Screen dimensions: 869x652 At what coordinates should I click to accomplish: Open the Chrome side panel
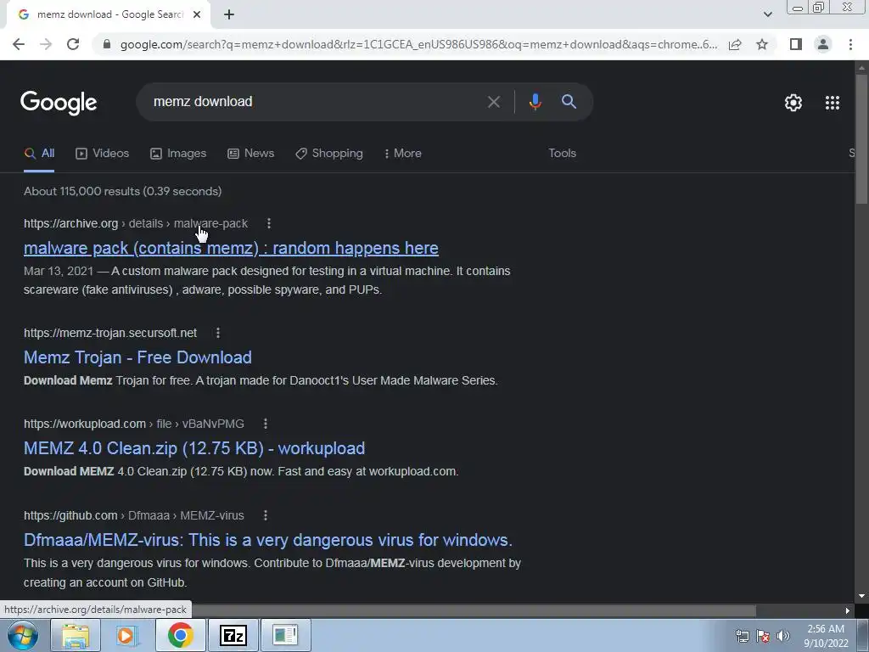point(796,44)
